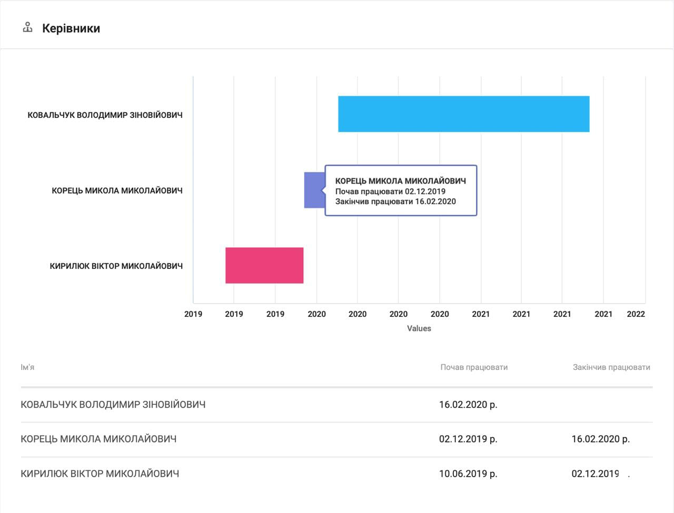This screenshot has width=674, height=513.
Task: Click start date 10.06.2019 in table
Action: coord(468,474)
